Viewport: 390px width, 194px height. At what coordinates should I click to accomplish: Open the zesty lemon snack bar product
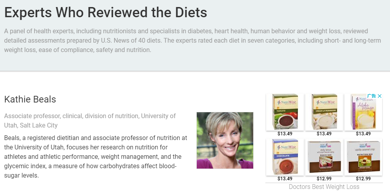pos(324,157)
